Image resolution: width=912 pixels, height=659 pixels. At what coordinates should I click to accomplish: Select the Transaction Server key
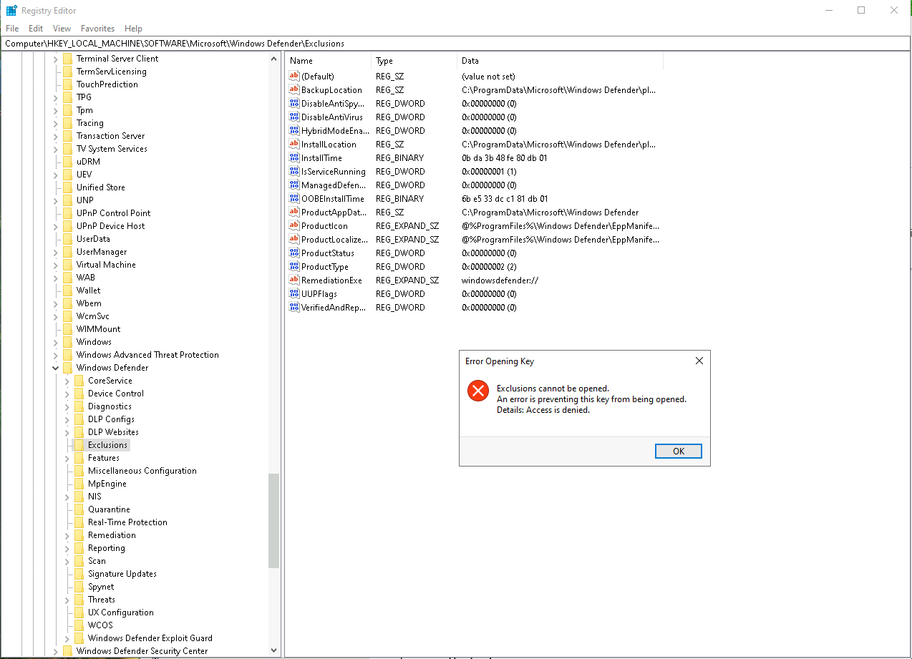tap(110, 136)
